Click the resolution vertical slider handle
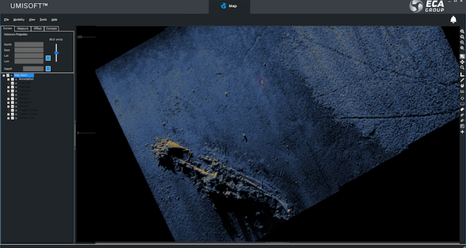The width and height of the screenshot is (466, 248). [56, 53]
